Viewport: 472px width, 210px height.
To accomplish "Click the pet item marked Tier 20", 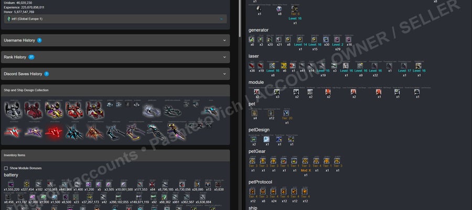I will [x=286, y=113].
